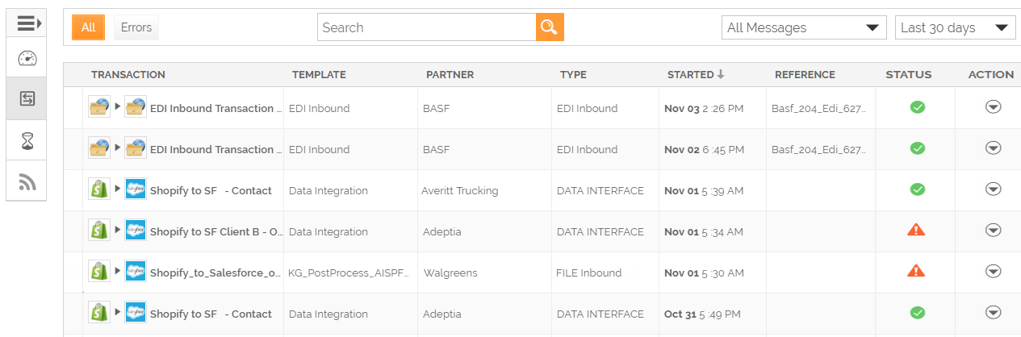
Task: Open action menu for Nov 02 BASF row
Action: [994, 148]
